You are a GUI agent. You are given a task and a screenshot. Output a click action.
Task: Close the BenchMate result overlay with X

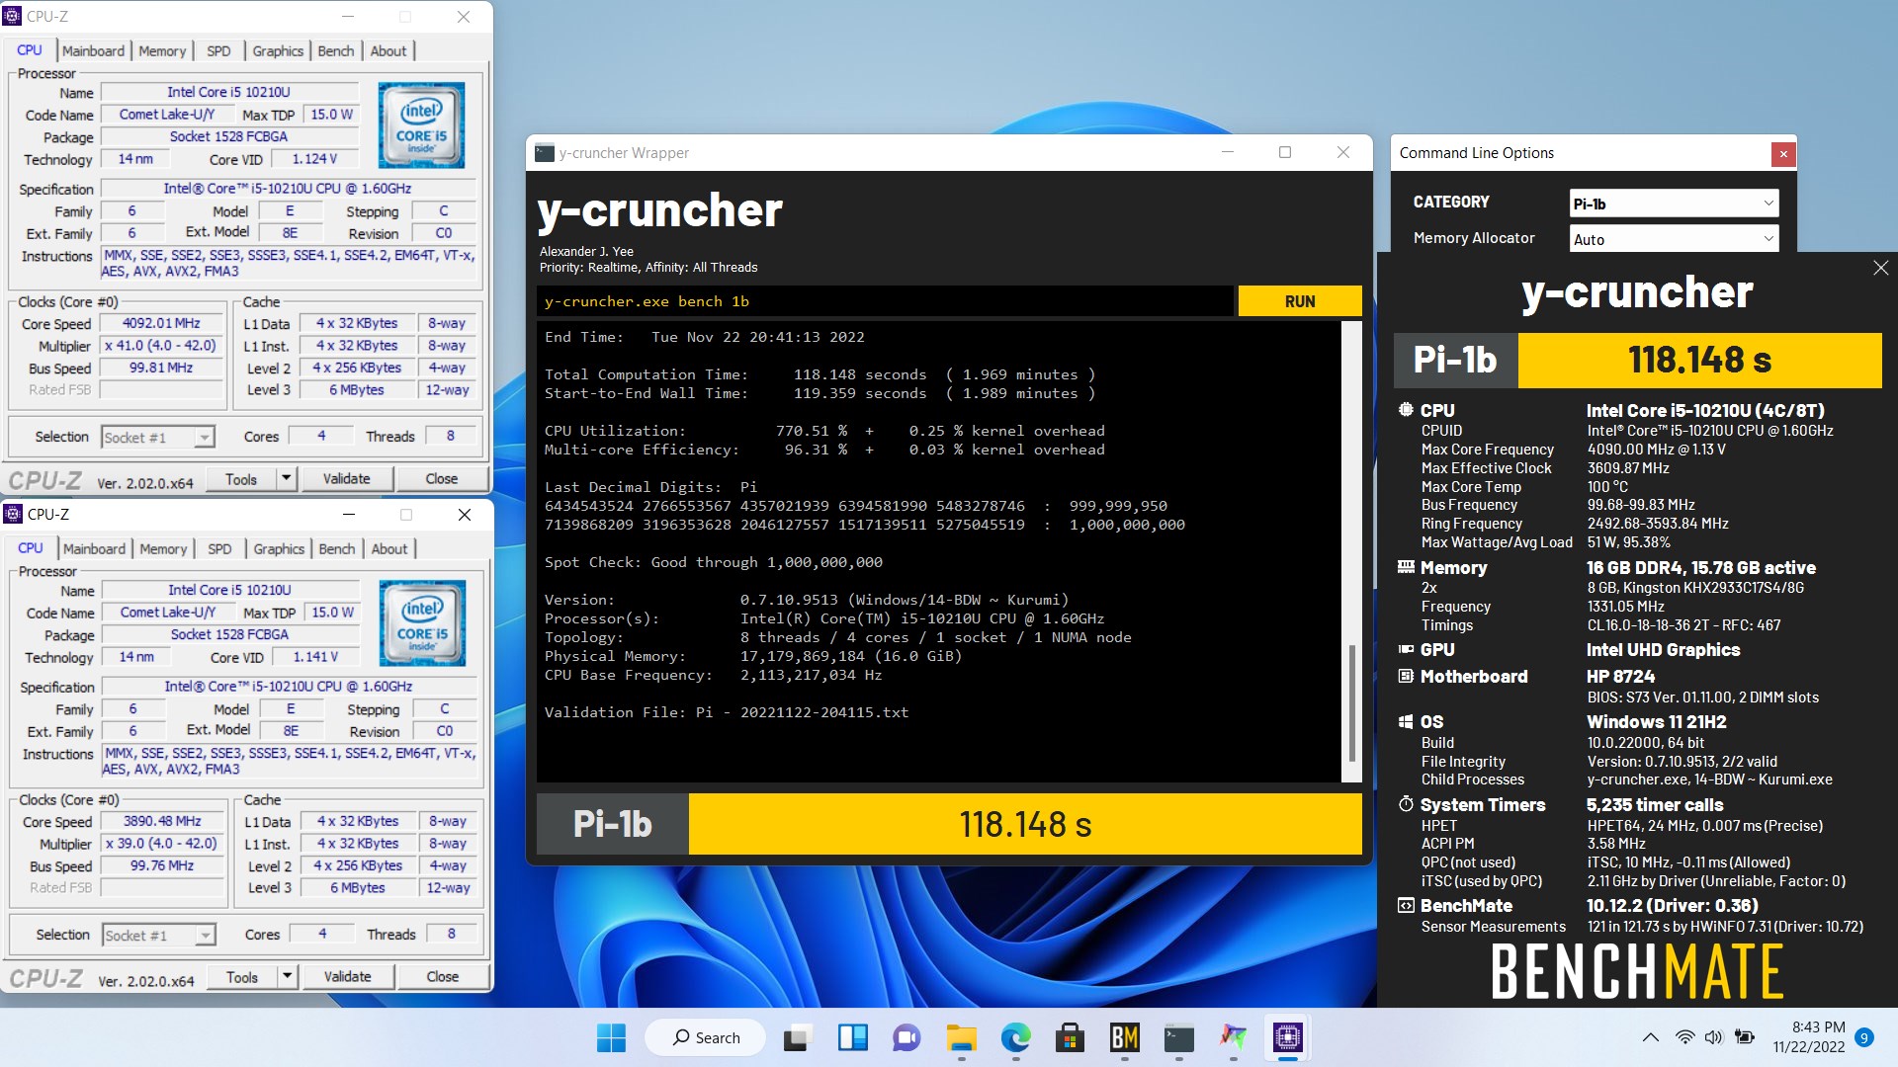pos(1880,268)
